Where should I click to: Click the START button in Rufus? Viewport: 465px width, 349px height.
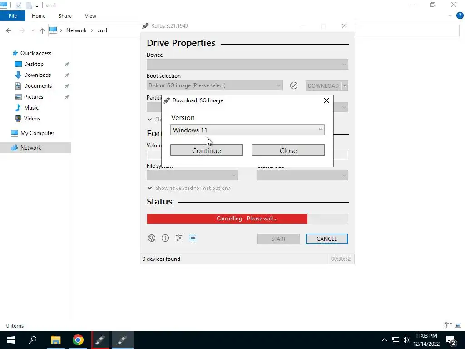tap(278, 239)
